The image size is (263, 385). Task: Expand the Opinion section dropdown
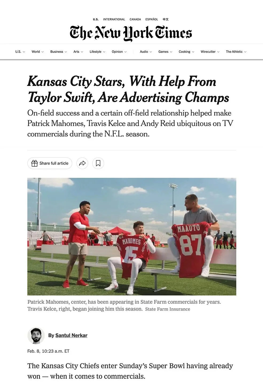click(x=119, y=52)
